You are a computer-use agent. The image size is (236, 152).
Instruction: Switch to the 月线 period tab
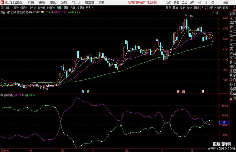pos(73,8)
